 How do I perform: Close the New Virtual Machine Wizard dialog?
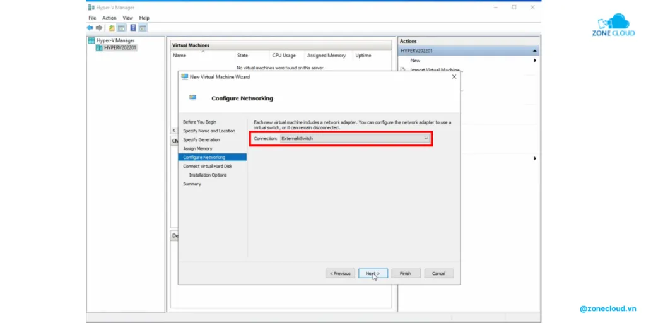click(454, 76)
